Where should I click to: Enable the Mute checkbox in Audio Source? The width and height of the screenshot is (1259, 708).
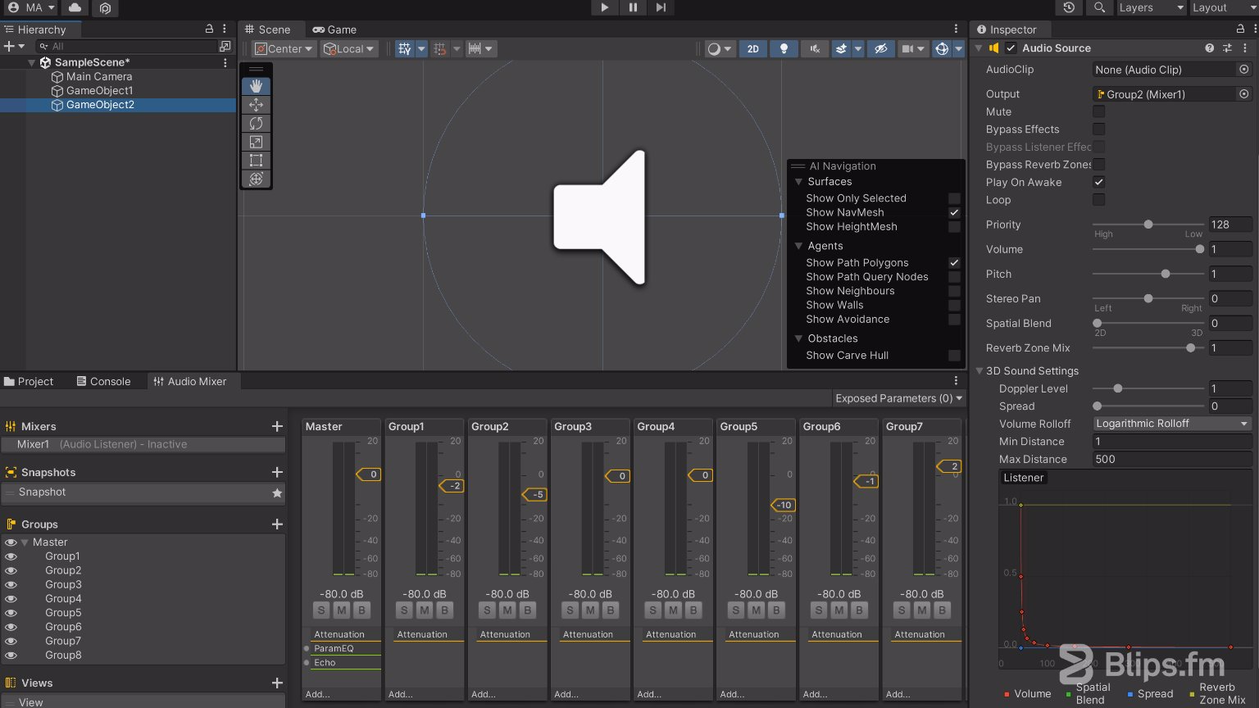[1098, 111]
